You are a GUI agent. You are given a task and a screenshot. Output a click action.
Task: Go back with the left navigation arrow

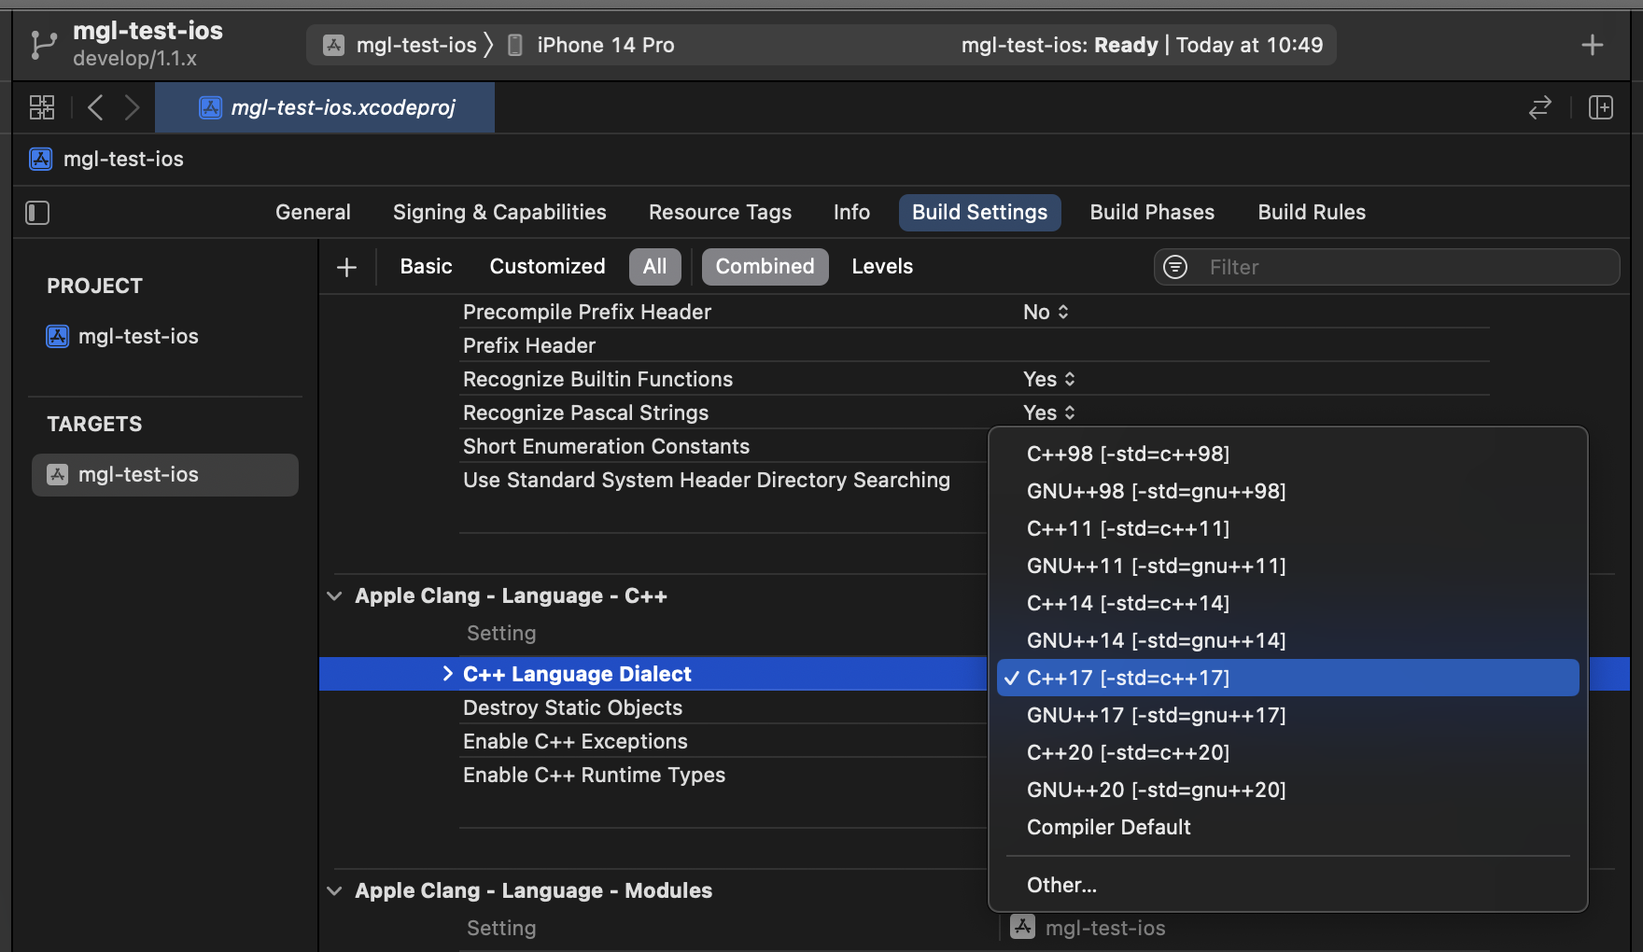[95, 107]
